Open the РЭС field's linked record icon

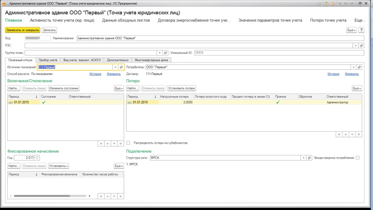tap(361, 46)
